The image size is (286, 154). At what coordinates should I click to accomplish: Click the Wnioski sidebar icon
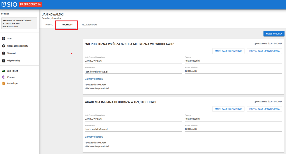[x=4, y=53]
